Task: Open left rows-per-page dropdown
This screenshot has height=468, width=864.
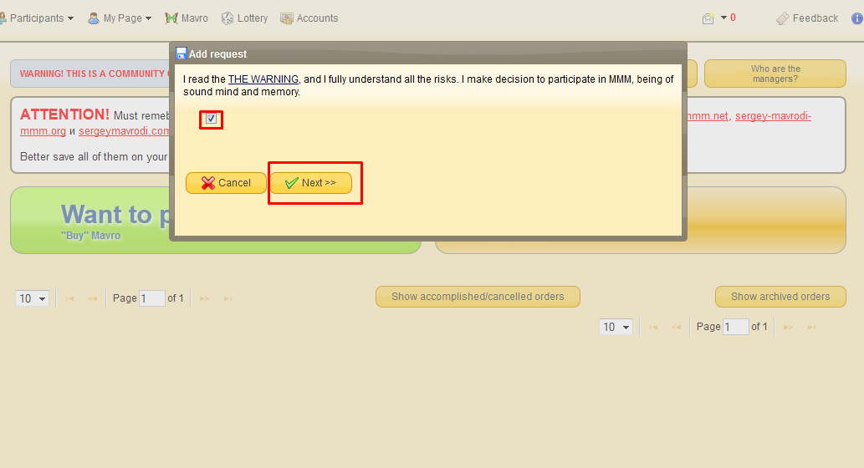Action: tap(32, 298)
